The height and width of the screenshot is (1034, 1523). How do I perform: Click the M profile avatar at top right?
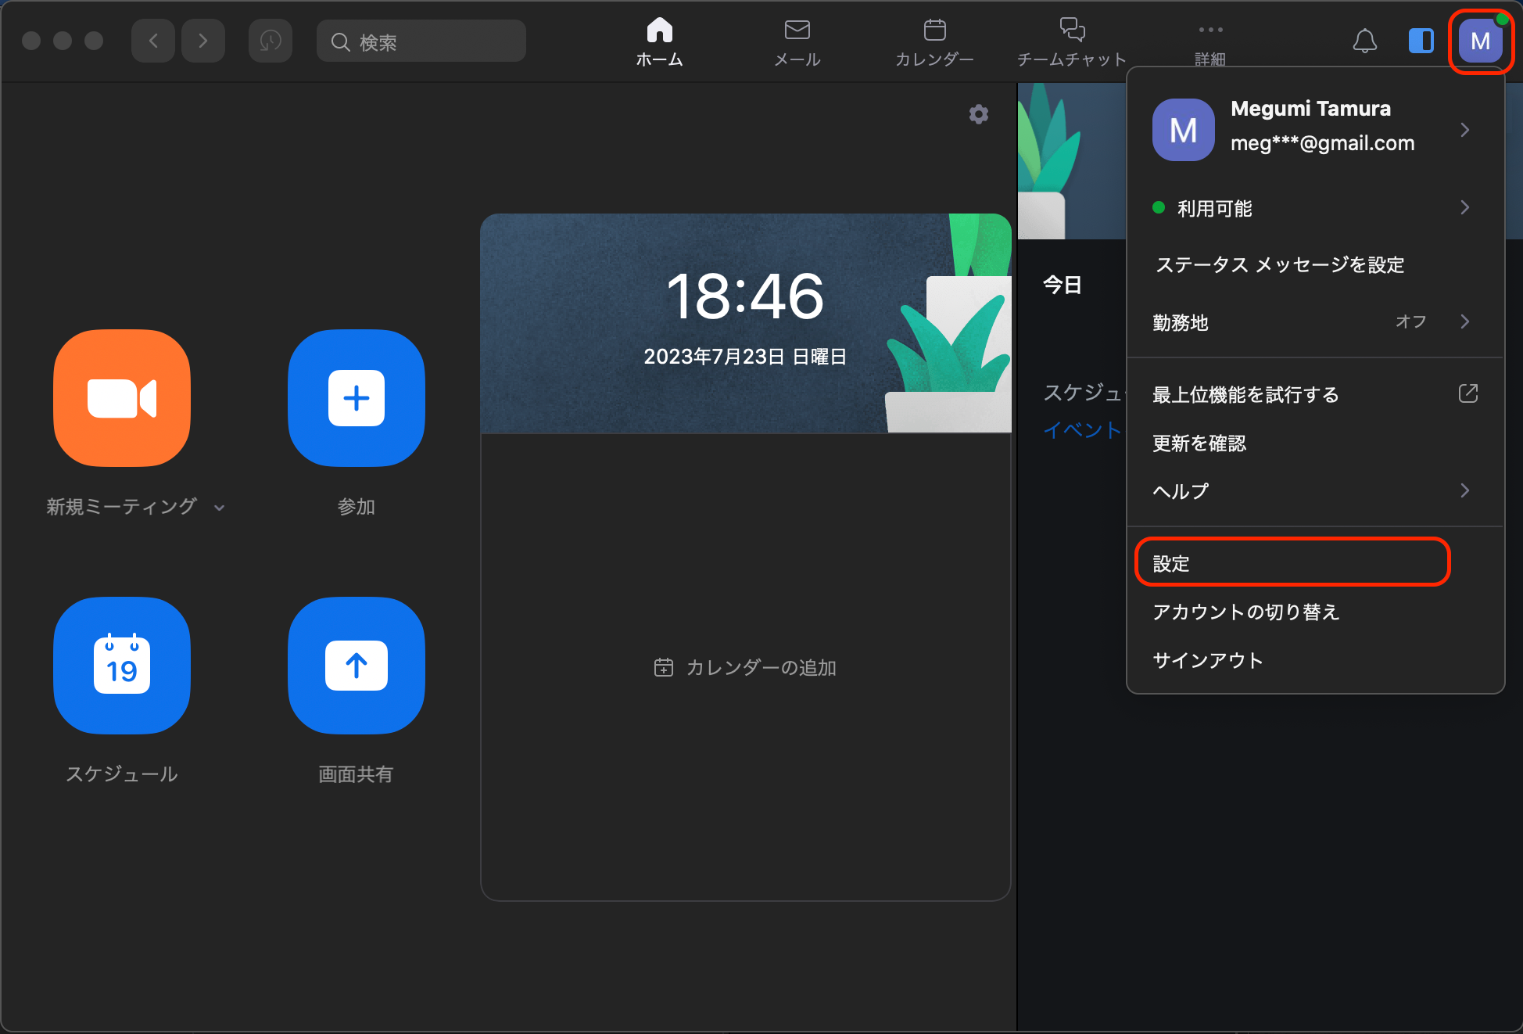[1480, 41]
